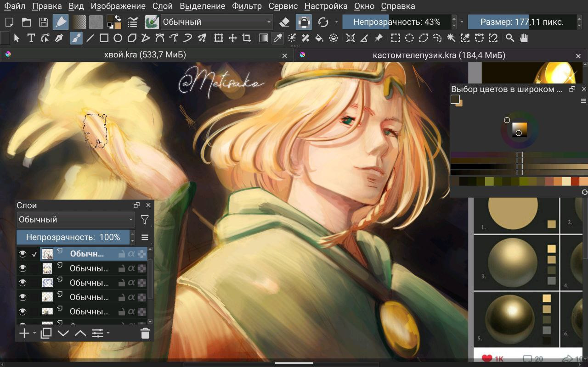Image resolution: width=588 pixels, height=367 pixels.
Task: Toggle alpha lock checker on highlighted layer
Action: click(x=142, y=254)
